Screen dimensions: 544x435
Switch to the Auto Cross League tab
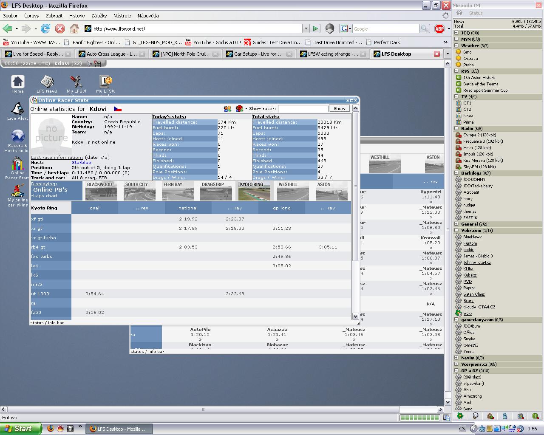point(111,54)
